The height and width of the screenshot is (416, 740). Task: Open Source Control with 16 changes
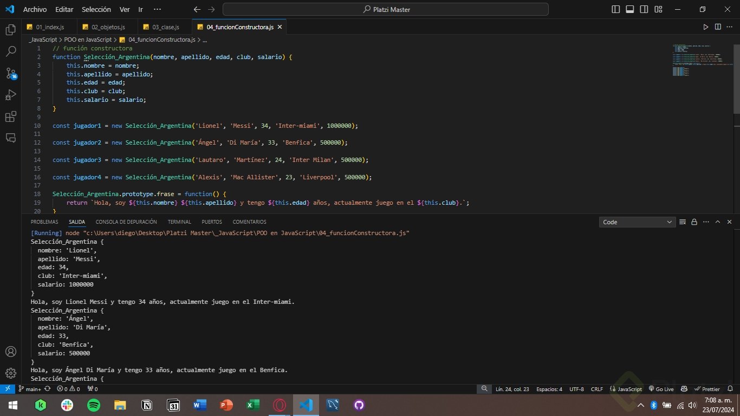pyautogui.click(x=10, y=73)
